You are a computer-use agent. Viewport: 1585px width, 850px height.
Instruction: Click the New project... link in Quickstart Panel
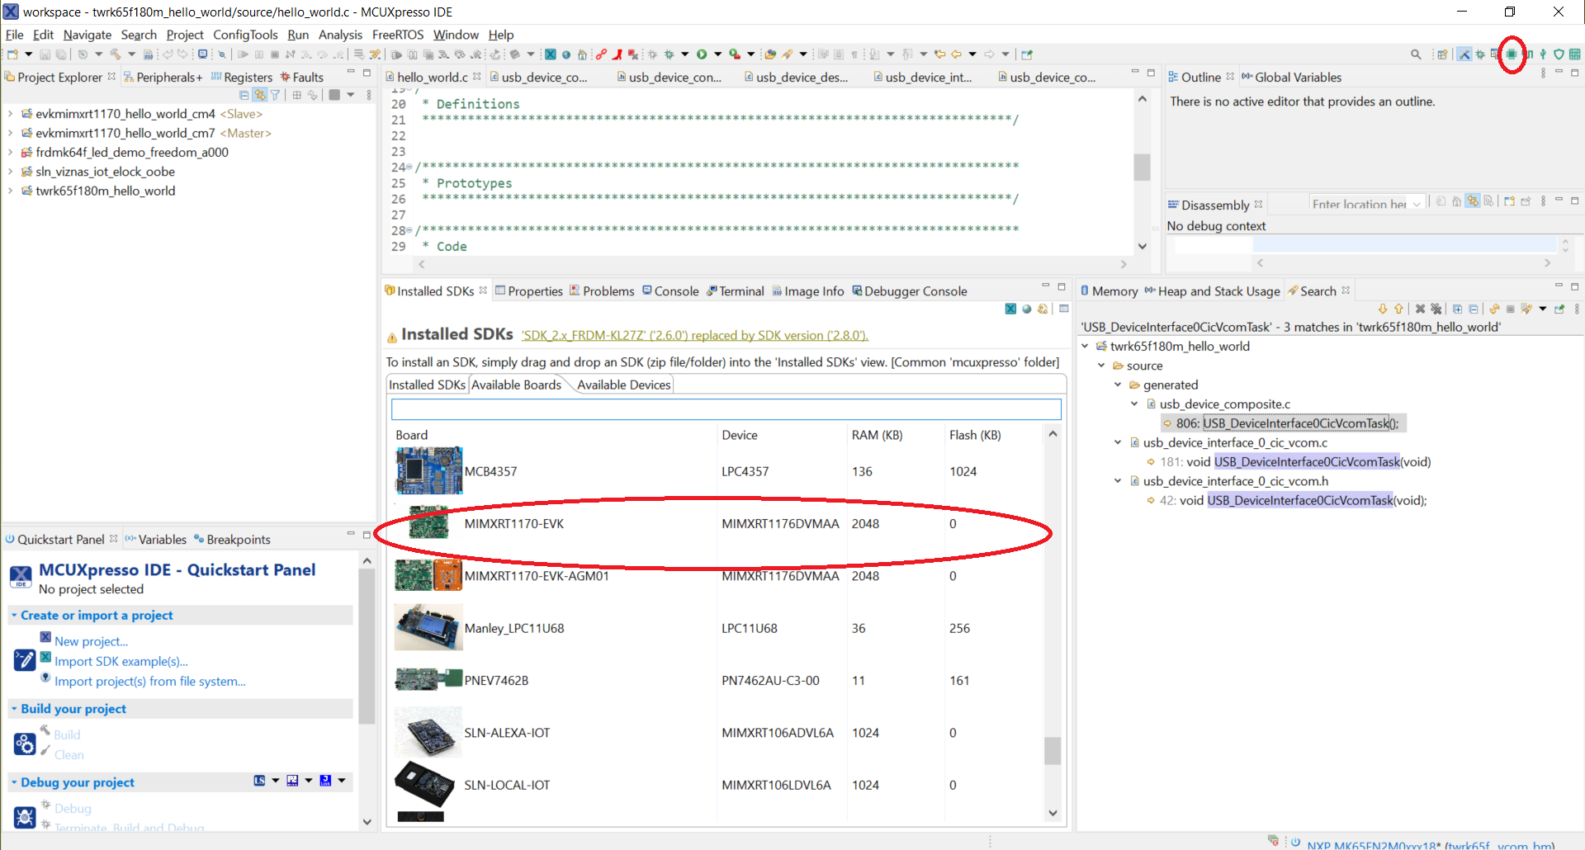point(91,641)
